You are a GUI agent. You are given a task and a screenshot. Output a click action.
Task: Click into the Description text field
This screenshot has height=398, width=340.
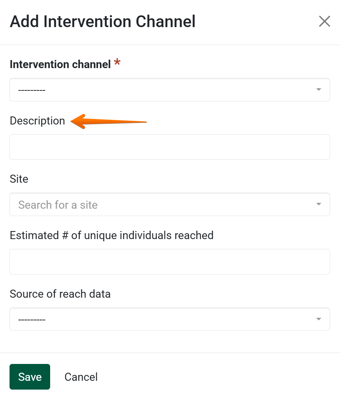click(169, 147)
